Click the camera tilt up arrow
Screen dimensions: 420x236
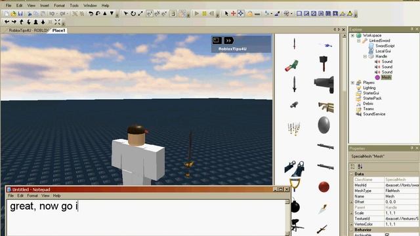coord(21,22)
